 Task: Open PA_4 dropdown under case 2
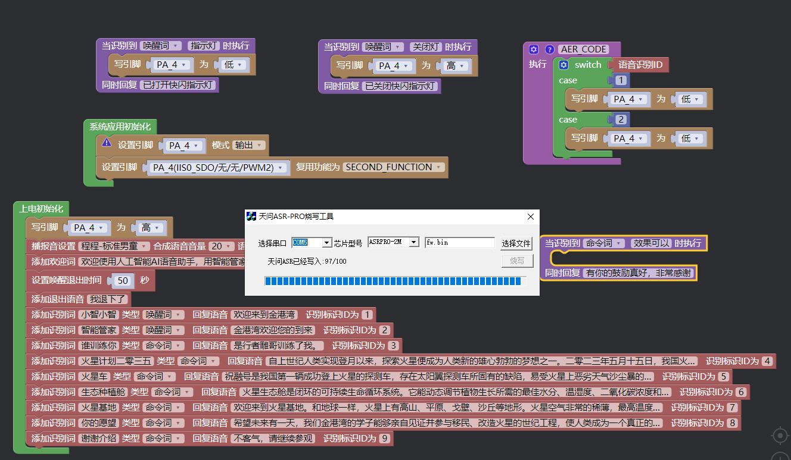[630, 139]
